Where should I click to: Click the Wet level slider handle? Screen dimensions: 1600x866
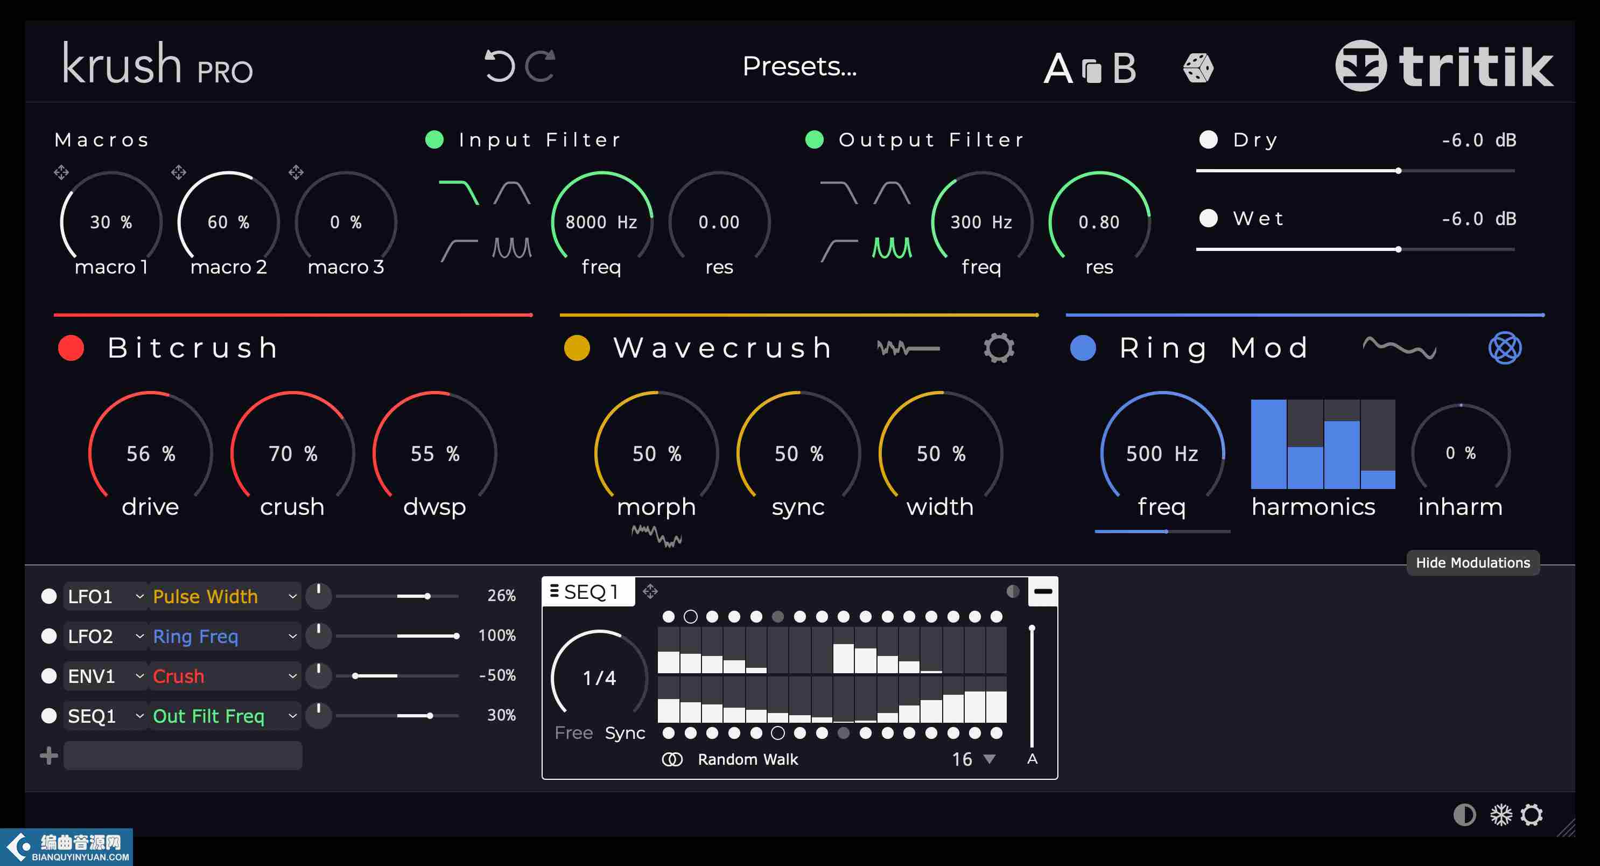pyautogui.click(x=1398, y=249)
